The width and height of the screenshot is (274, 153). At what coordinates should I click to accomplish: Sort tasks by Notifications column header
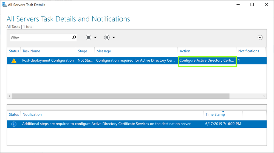pos(248,51)
